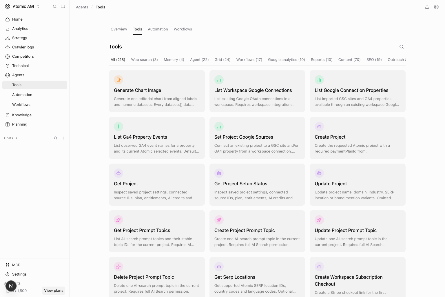Click the Get Serp Locations card icon
Viewport: 445px width, 297px height.
[x=219, y=267]
